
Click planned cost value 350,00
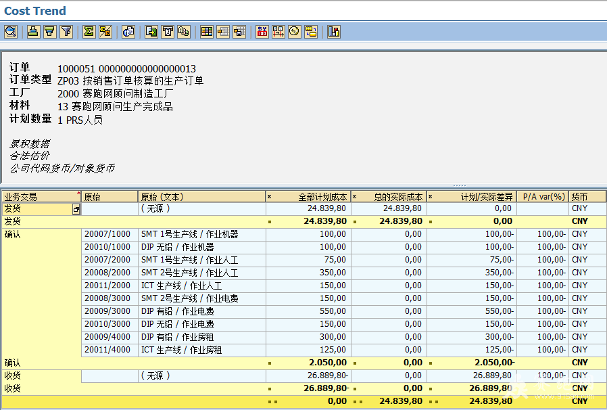click(333, 273)
